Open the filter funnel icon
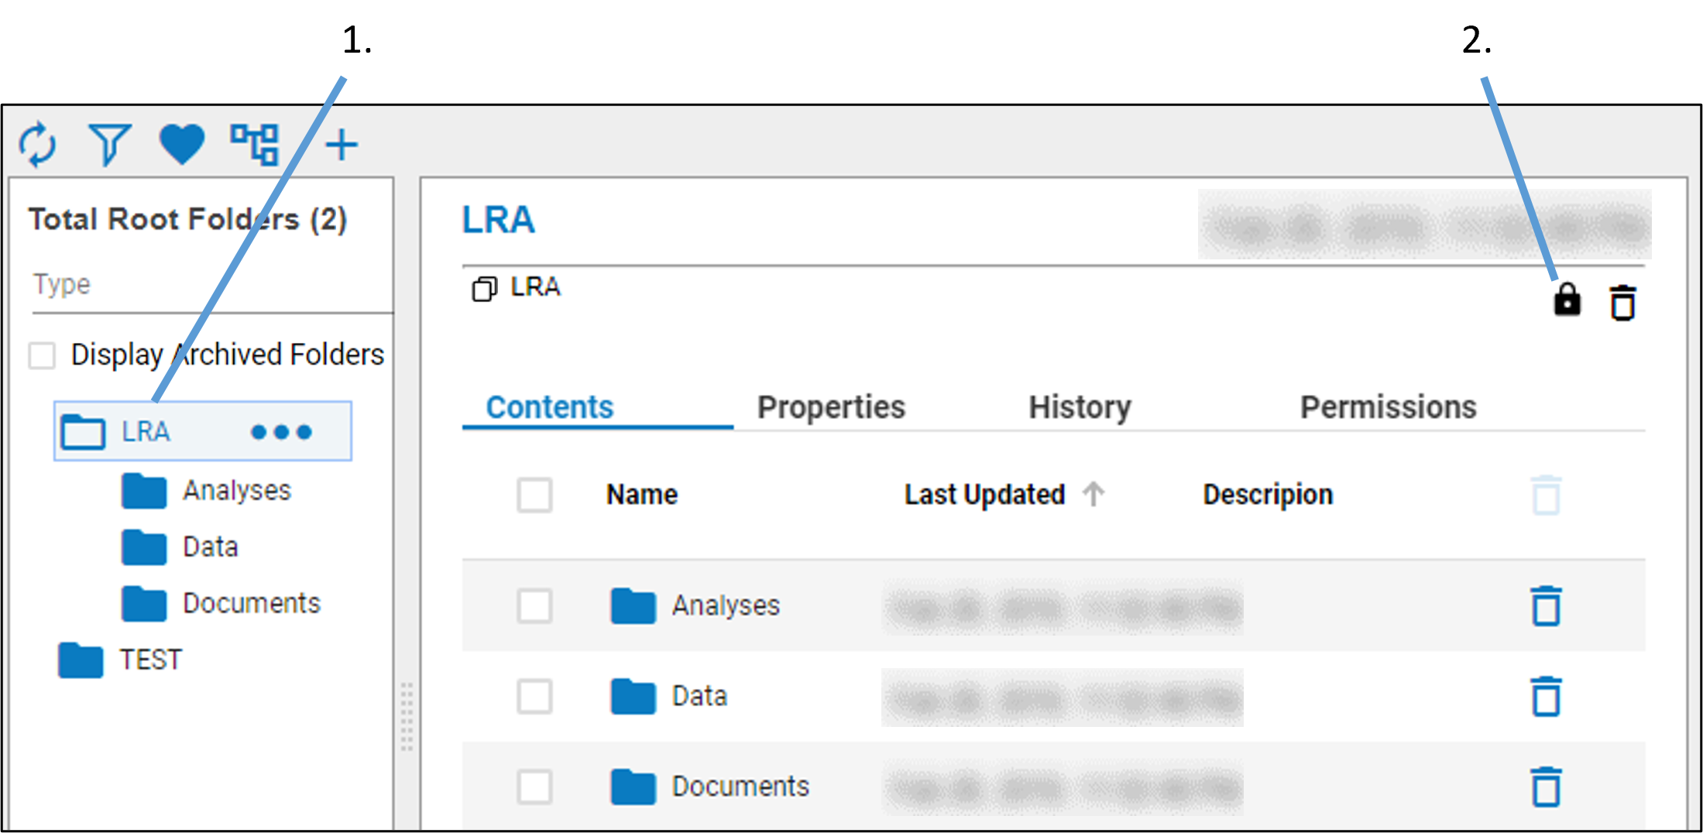1703x833 pixels. (109, 145)
